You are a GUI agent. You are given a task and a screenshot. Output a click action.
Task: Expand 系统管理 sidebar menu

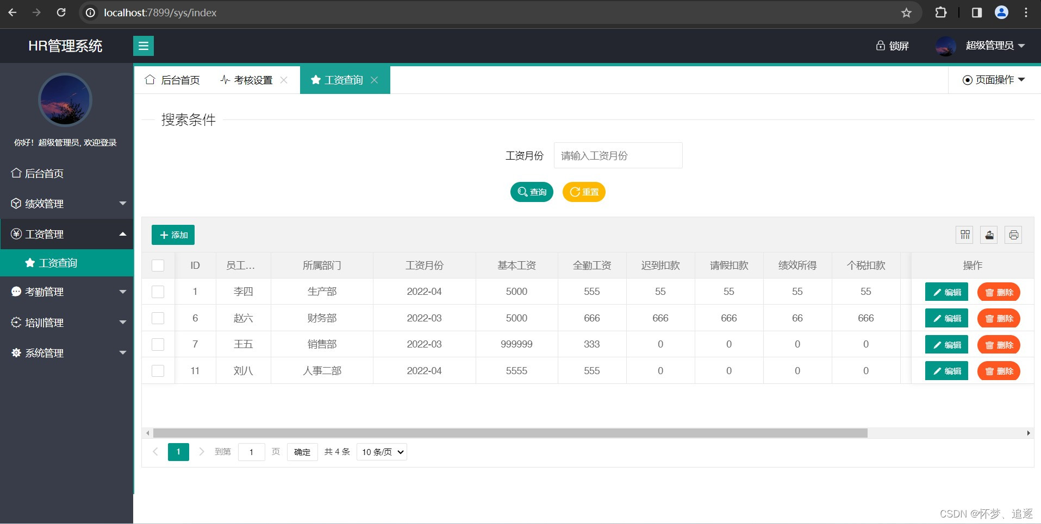66,353
